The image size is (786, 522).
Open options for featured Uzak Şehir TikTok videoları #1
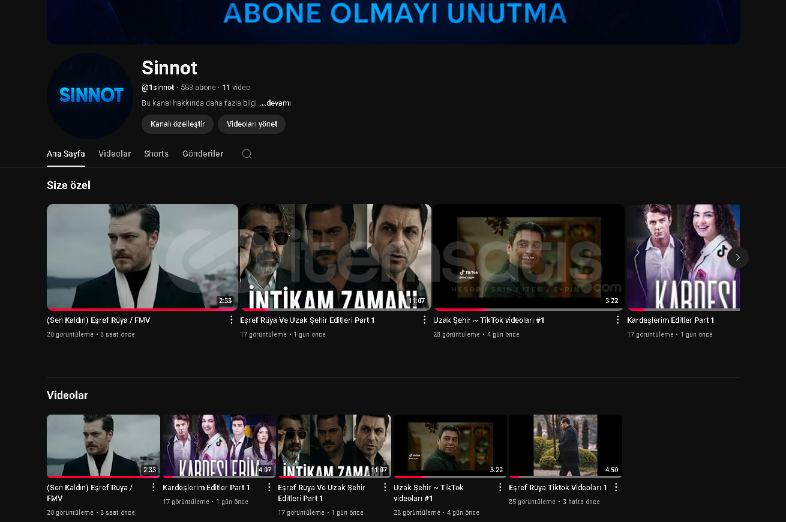click(x=617, y=320)
